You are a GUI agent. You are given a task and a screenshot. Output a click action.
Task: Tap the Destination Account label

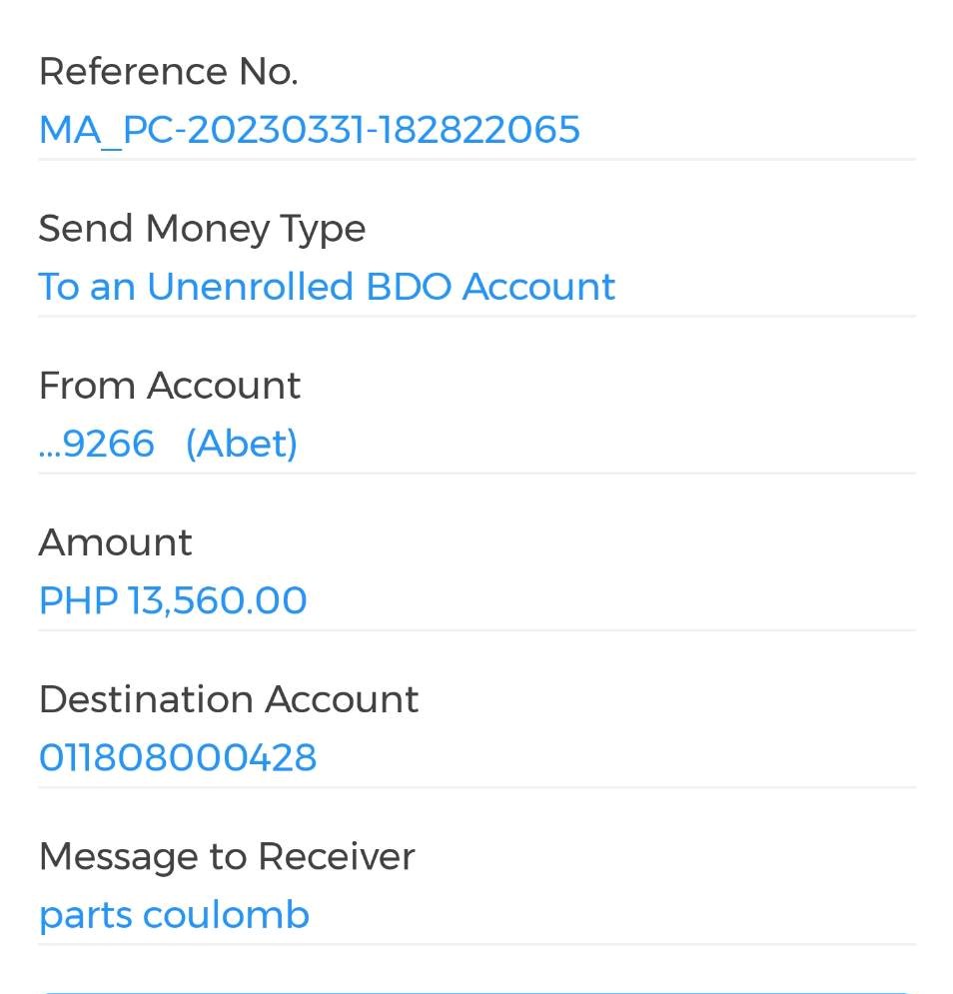(x=229, y=699)
